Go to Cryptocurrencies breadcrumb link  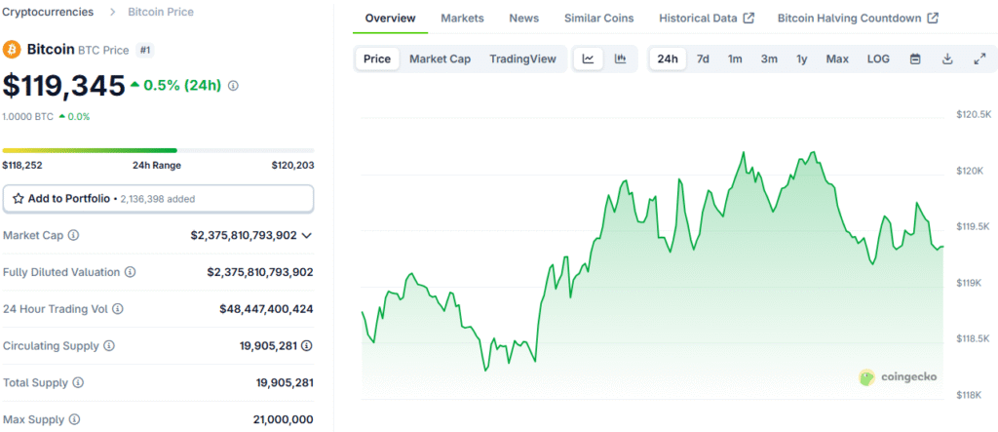49,12
